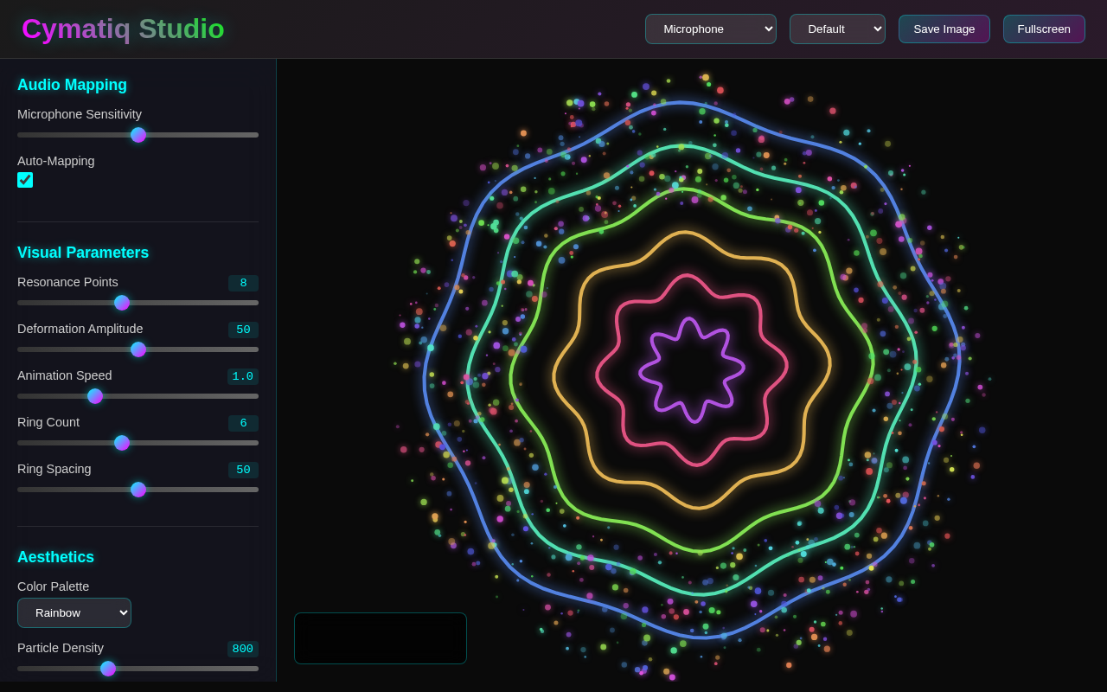This screenshot has height=692, width=1107.
Task: Click the Particle Density slider handle
Action: 108,669
